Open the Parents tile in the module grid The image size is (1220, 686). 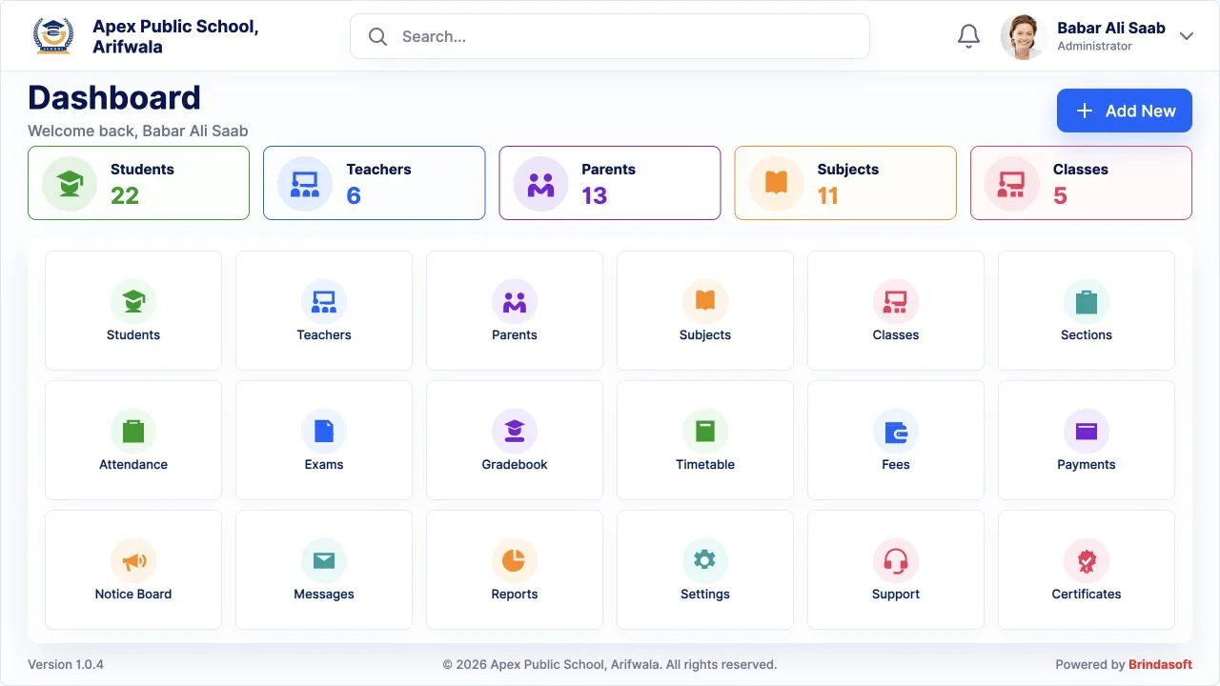click(x=515, y=311)
